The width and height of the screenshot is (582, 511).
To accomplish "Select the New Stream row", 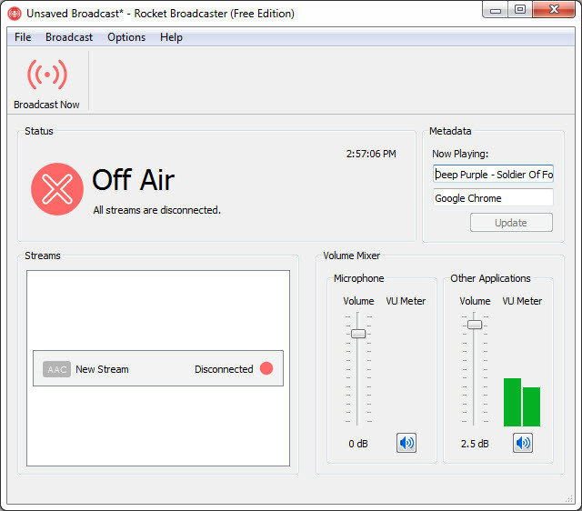I will click(158, 368).
